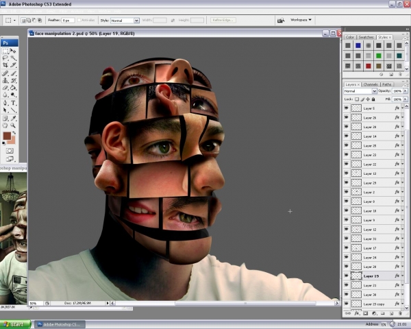Select the Rectangular Marquee tool
Viewport: 411px width, 329px height.
coord(5,51)
